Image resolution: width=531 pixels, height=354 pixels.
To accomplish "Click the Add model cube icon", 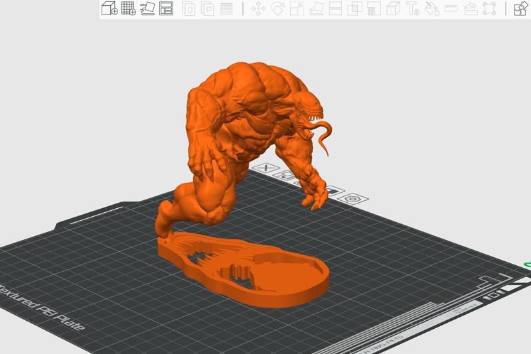I will pyautogui.click(x=110, y=9).
